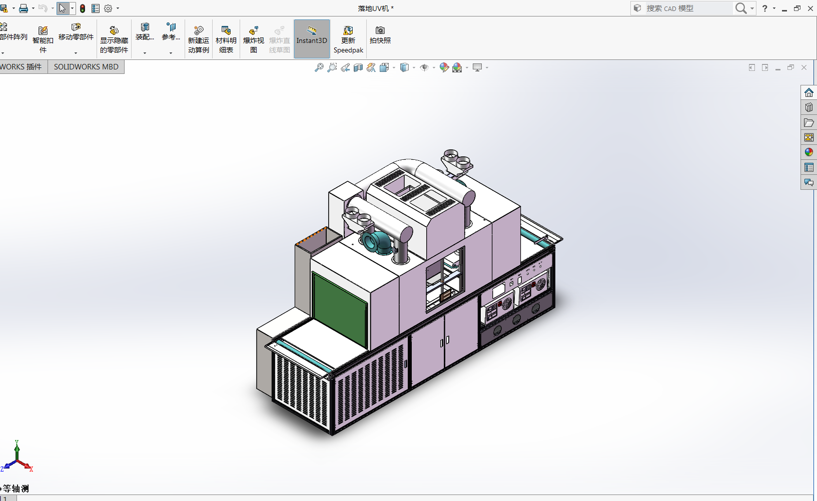Toggle the Section View tool
Image resolution: width=817 pixels, height=501 pixels.
tap(358, 67)
